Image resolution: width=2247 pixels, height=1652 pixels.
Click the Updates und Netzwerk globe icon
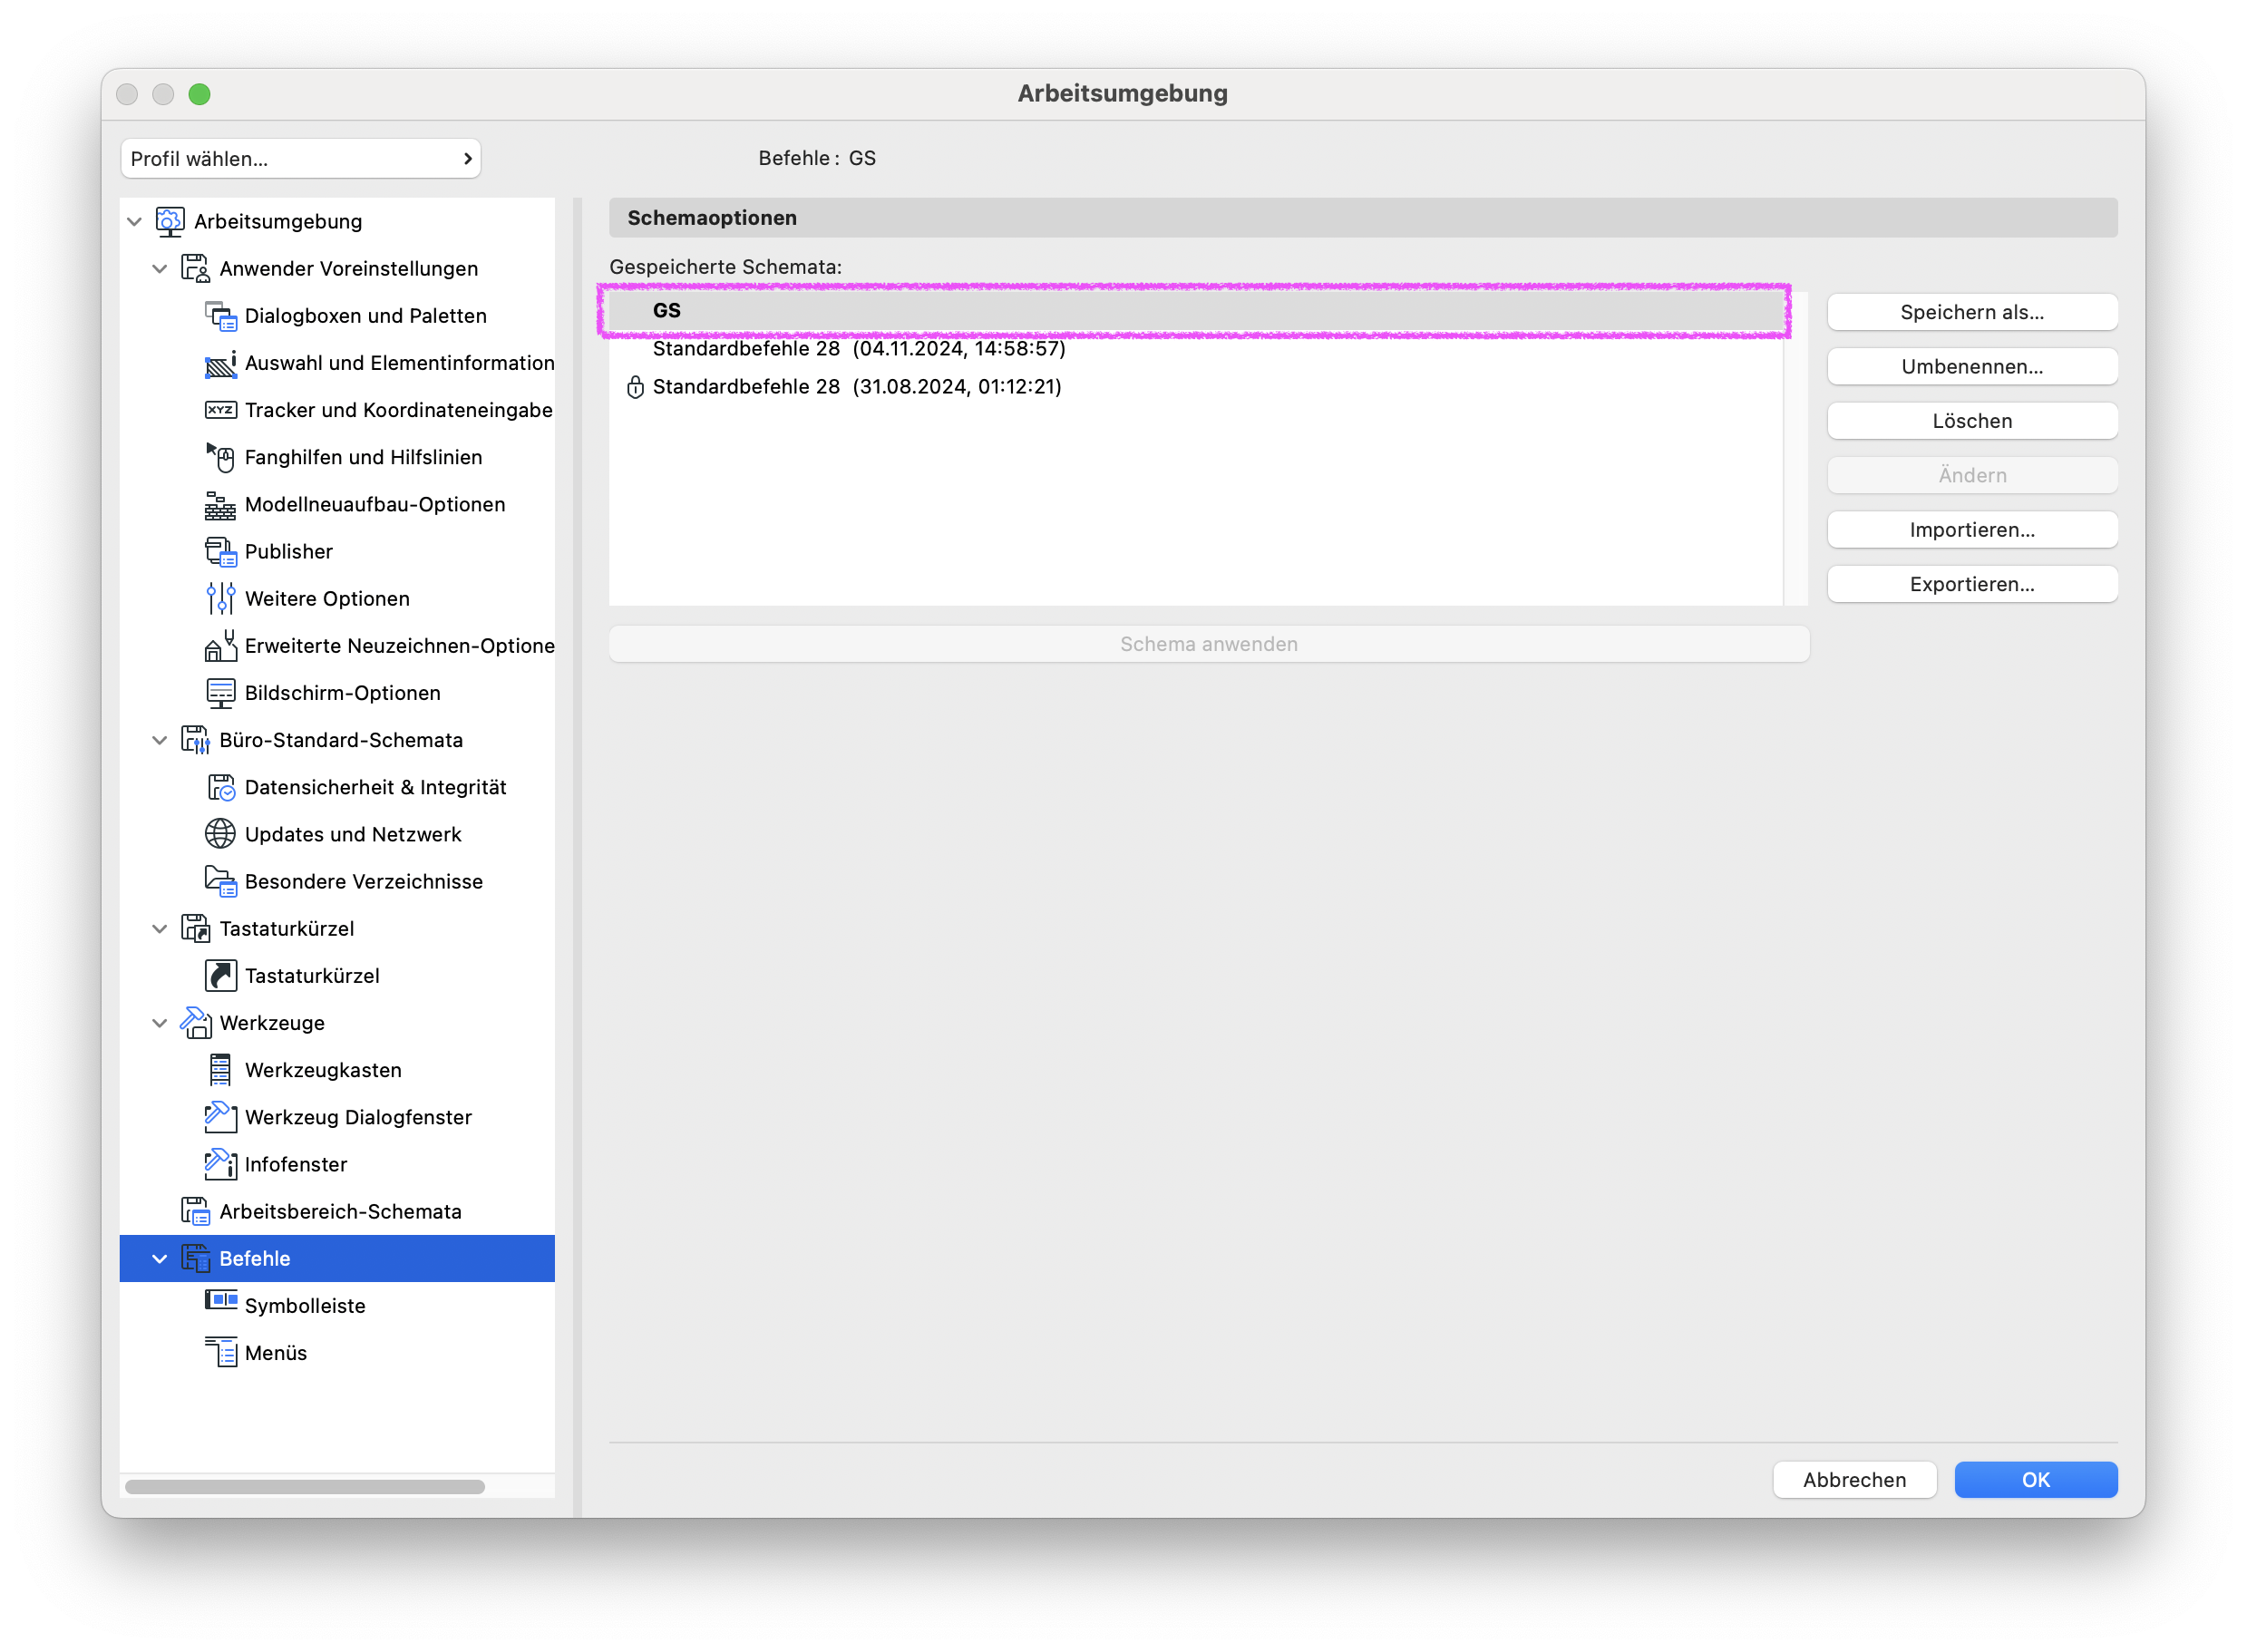pos(220,834)
